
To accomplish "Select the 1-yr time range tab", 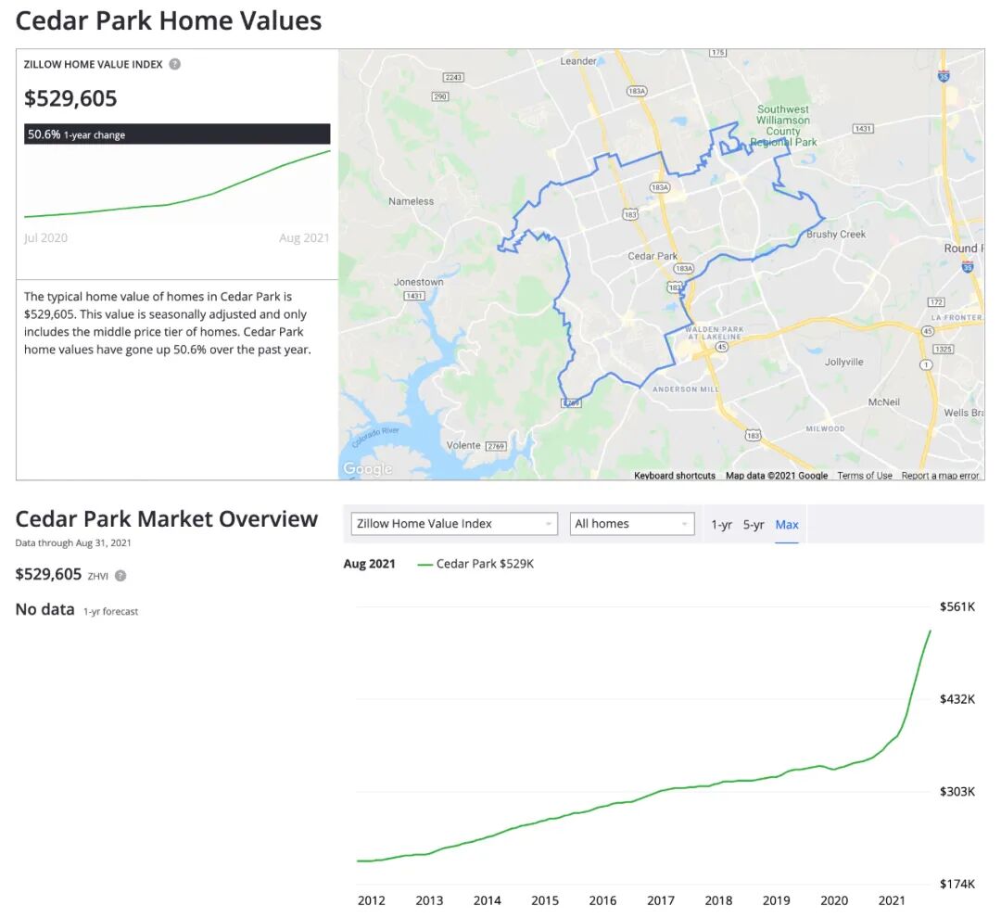I will tap(721, 525).
